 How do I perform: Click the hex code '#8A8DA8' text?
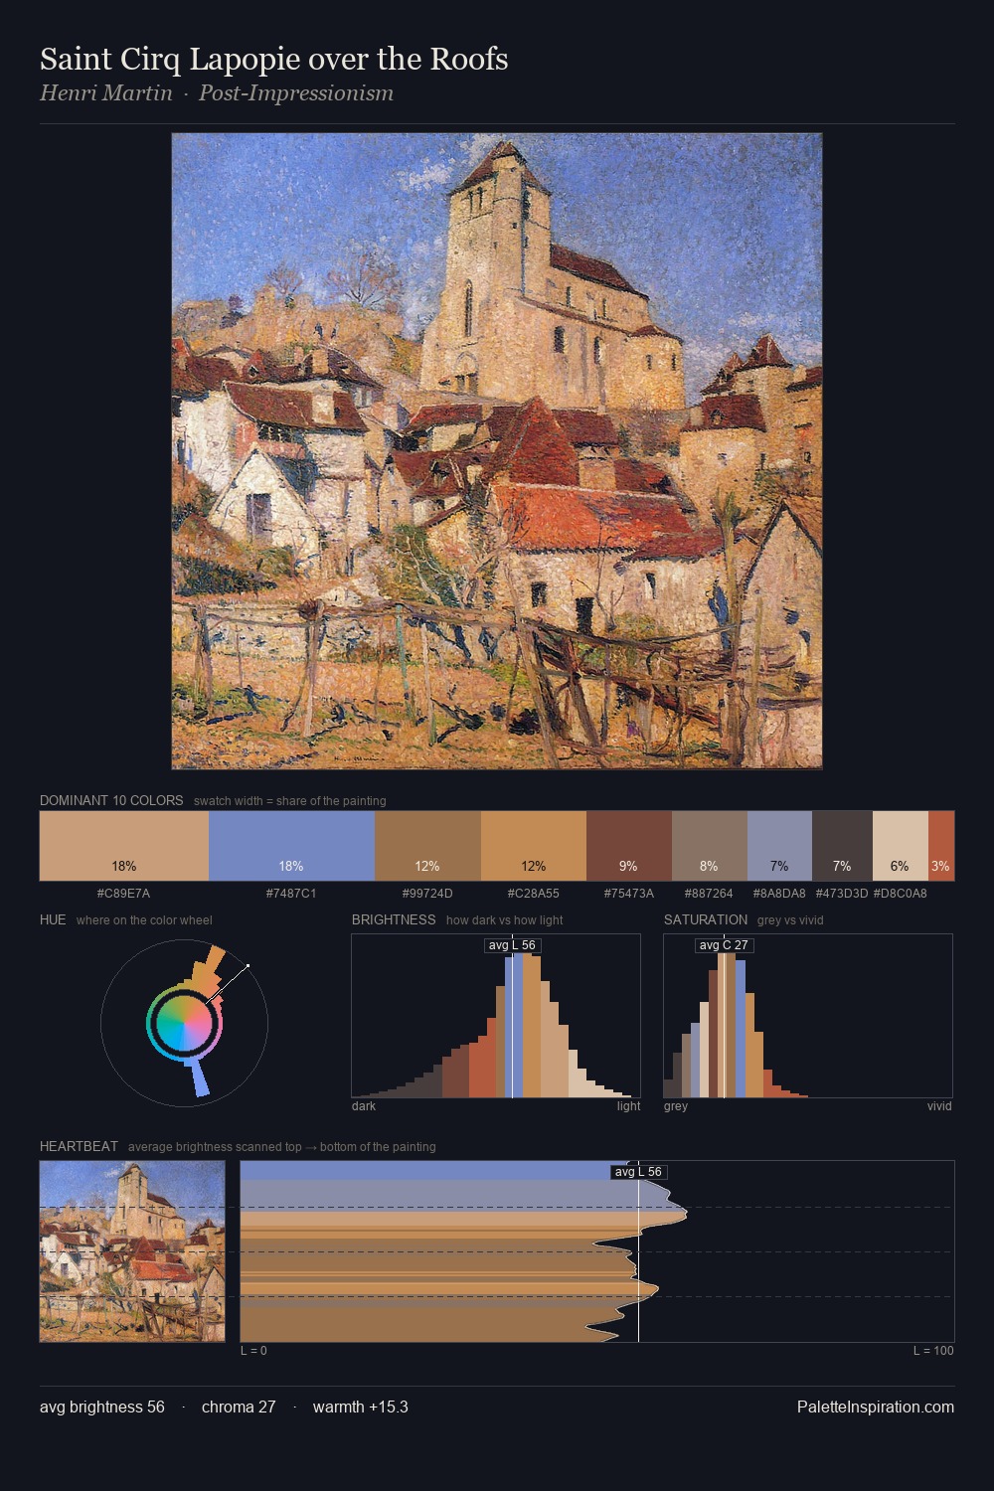click(x=779, y=894)
